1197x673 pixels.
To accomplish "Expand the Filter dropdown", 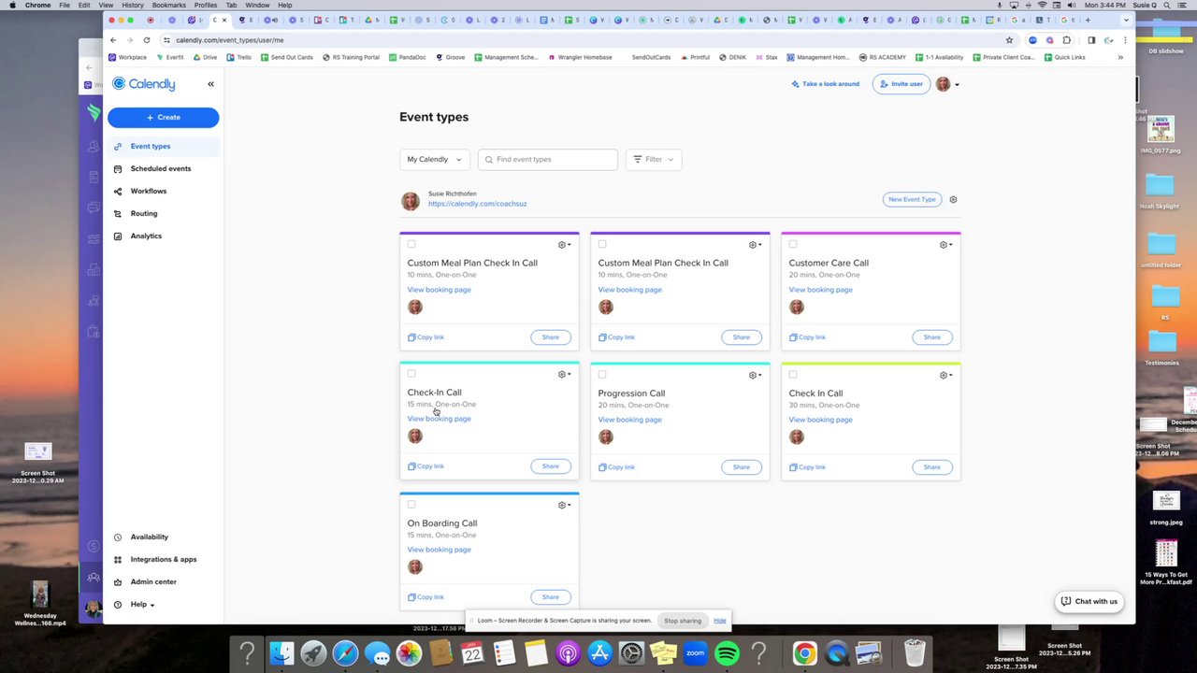I will (653, 160).
